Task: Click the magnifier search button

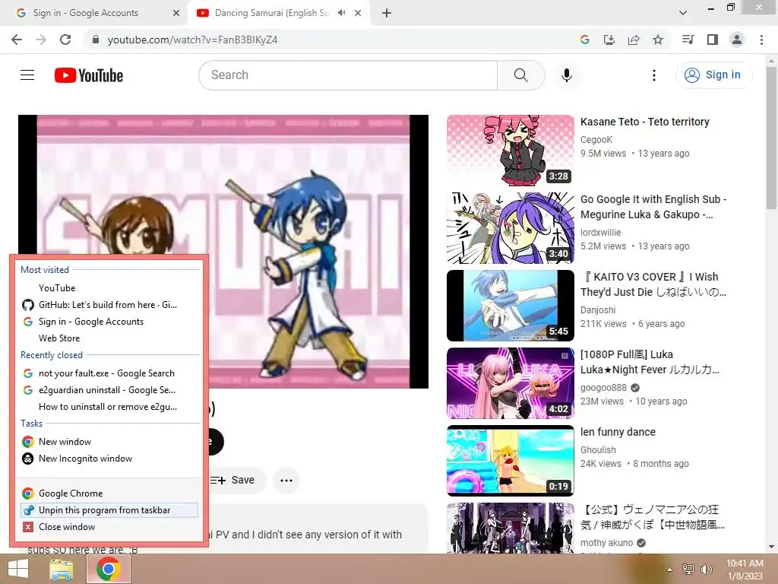Action: (521, 75)
